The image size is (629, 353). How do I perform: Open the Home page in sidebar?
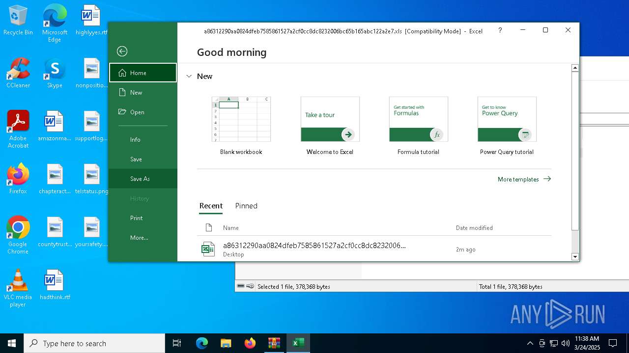tap(143, 73)
